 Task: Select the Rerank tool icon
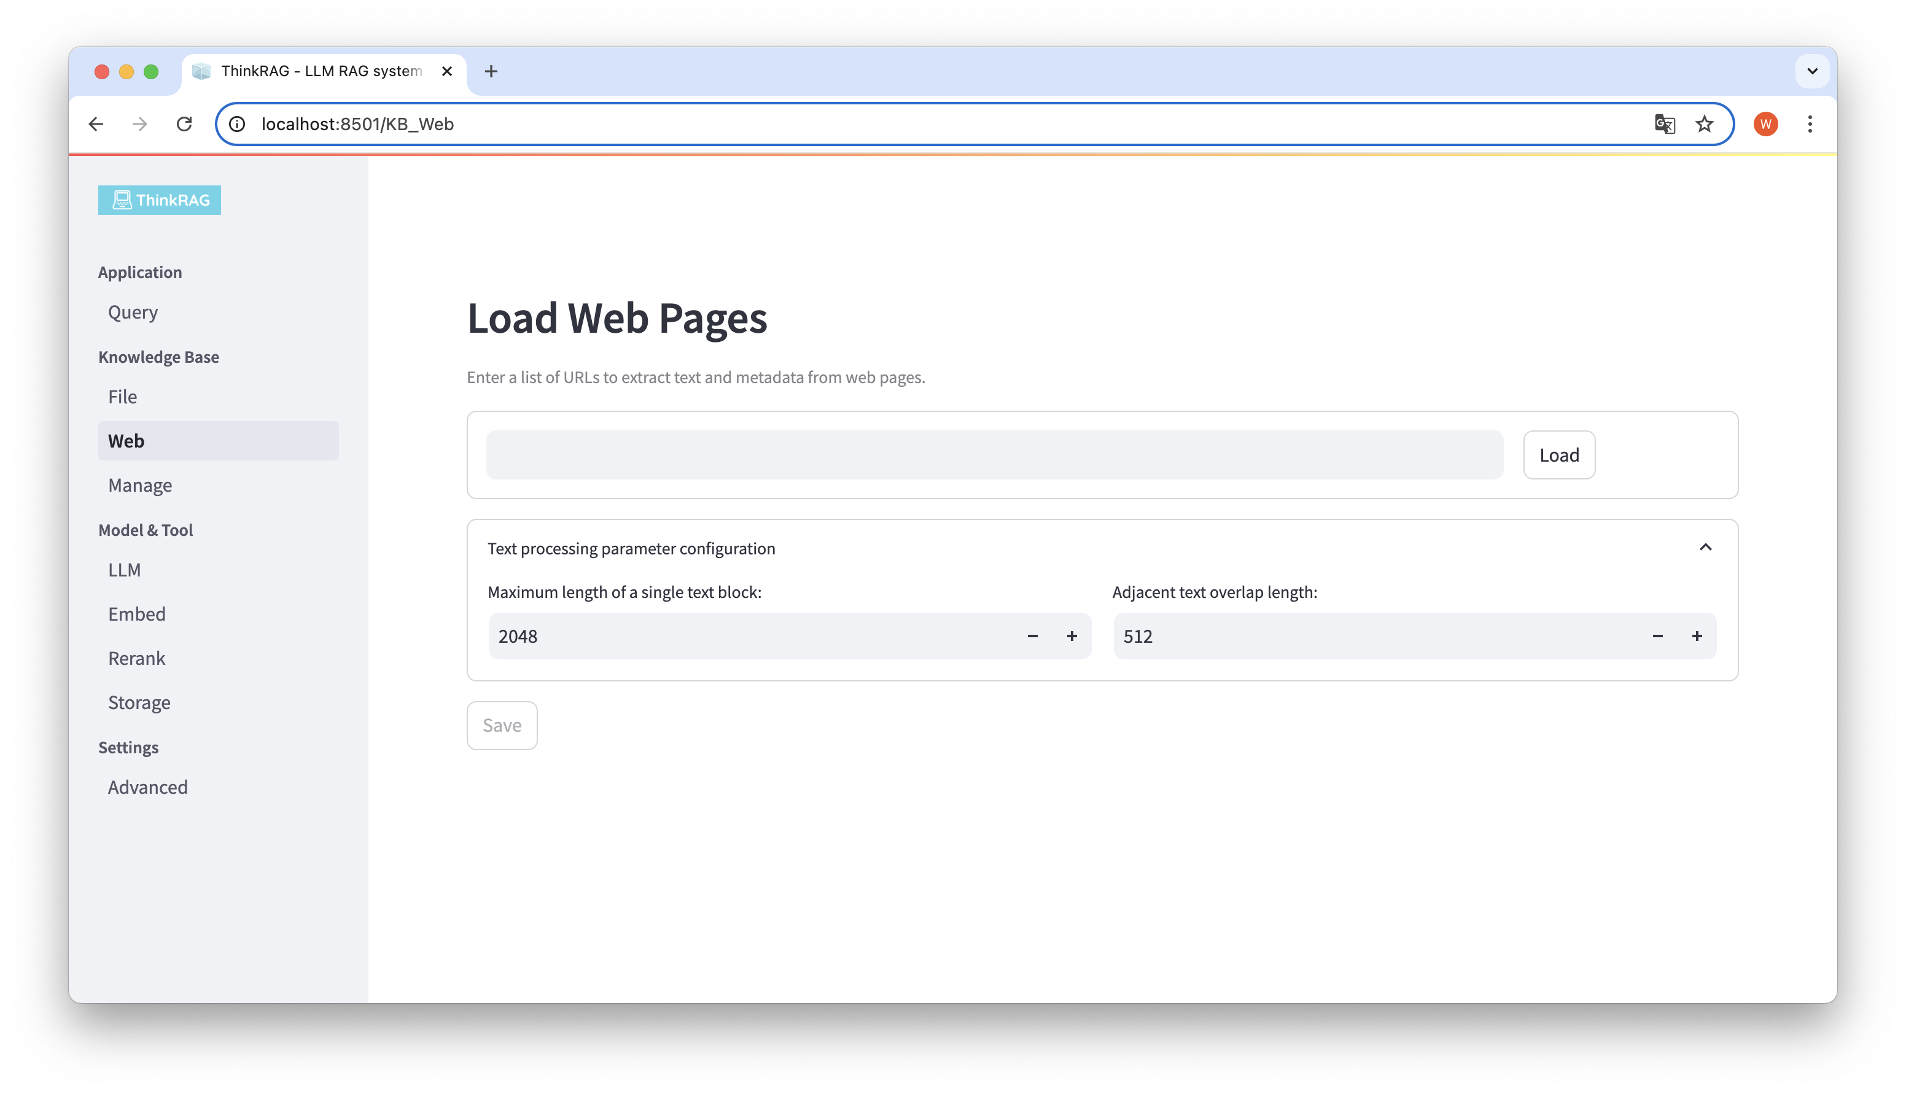click(136, 658)
